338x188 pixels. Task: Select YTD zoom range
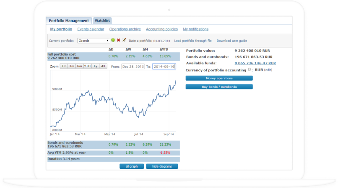[x=87, y=66]
